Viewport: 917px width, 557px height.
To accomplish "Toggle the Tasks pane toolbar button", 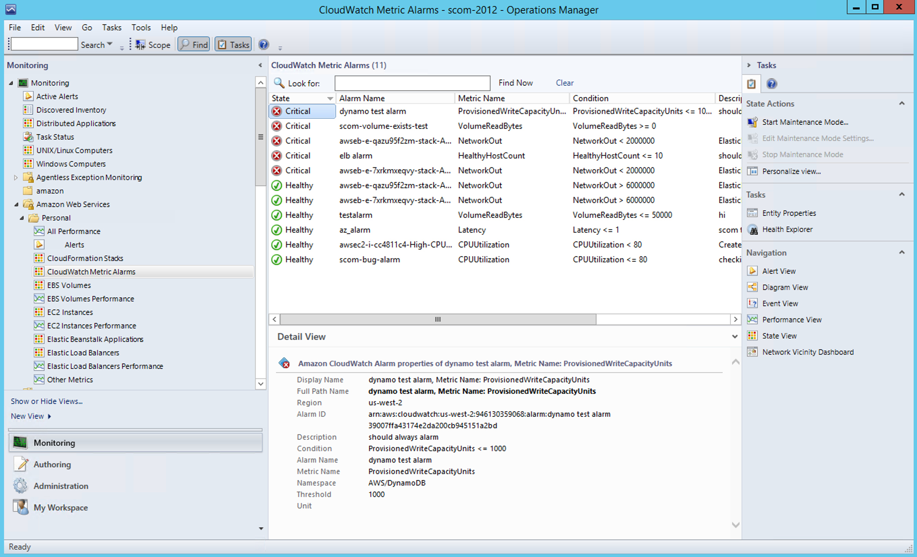I will [233, 44].
